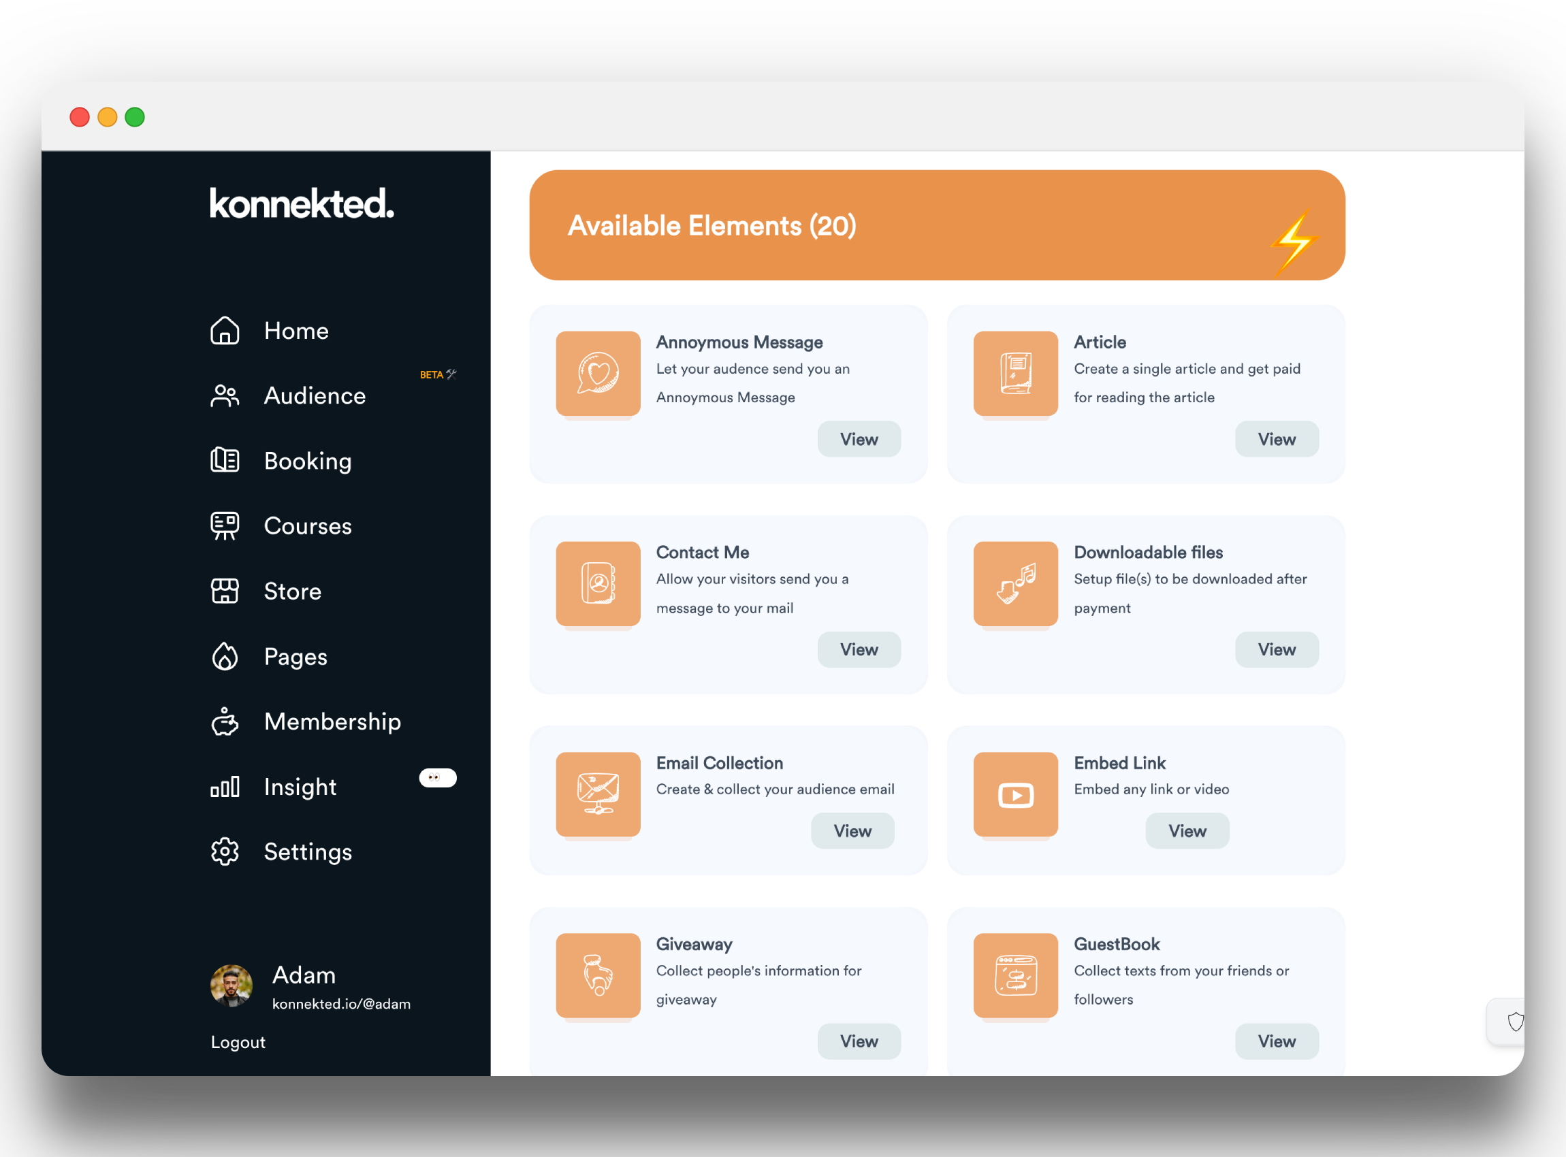Click the Home house icon in sidebar
The height and width of the screenshot is (1157, 1566).
pyautogui.click(x=225, y=331)
